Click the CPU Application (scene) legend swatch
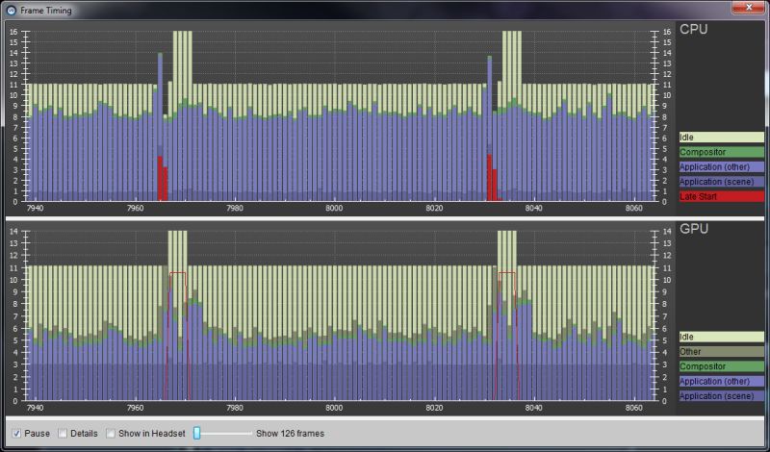This screenshot has height=452, width=770. coord(721,182)
